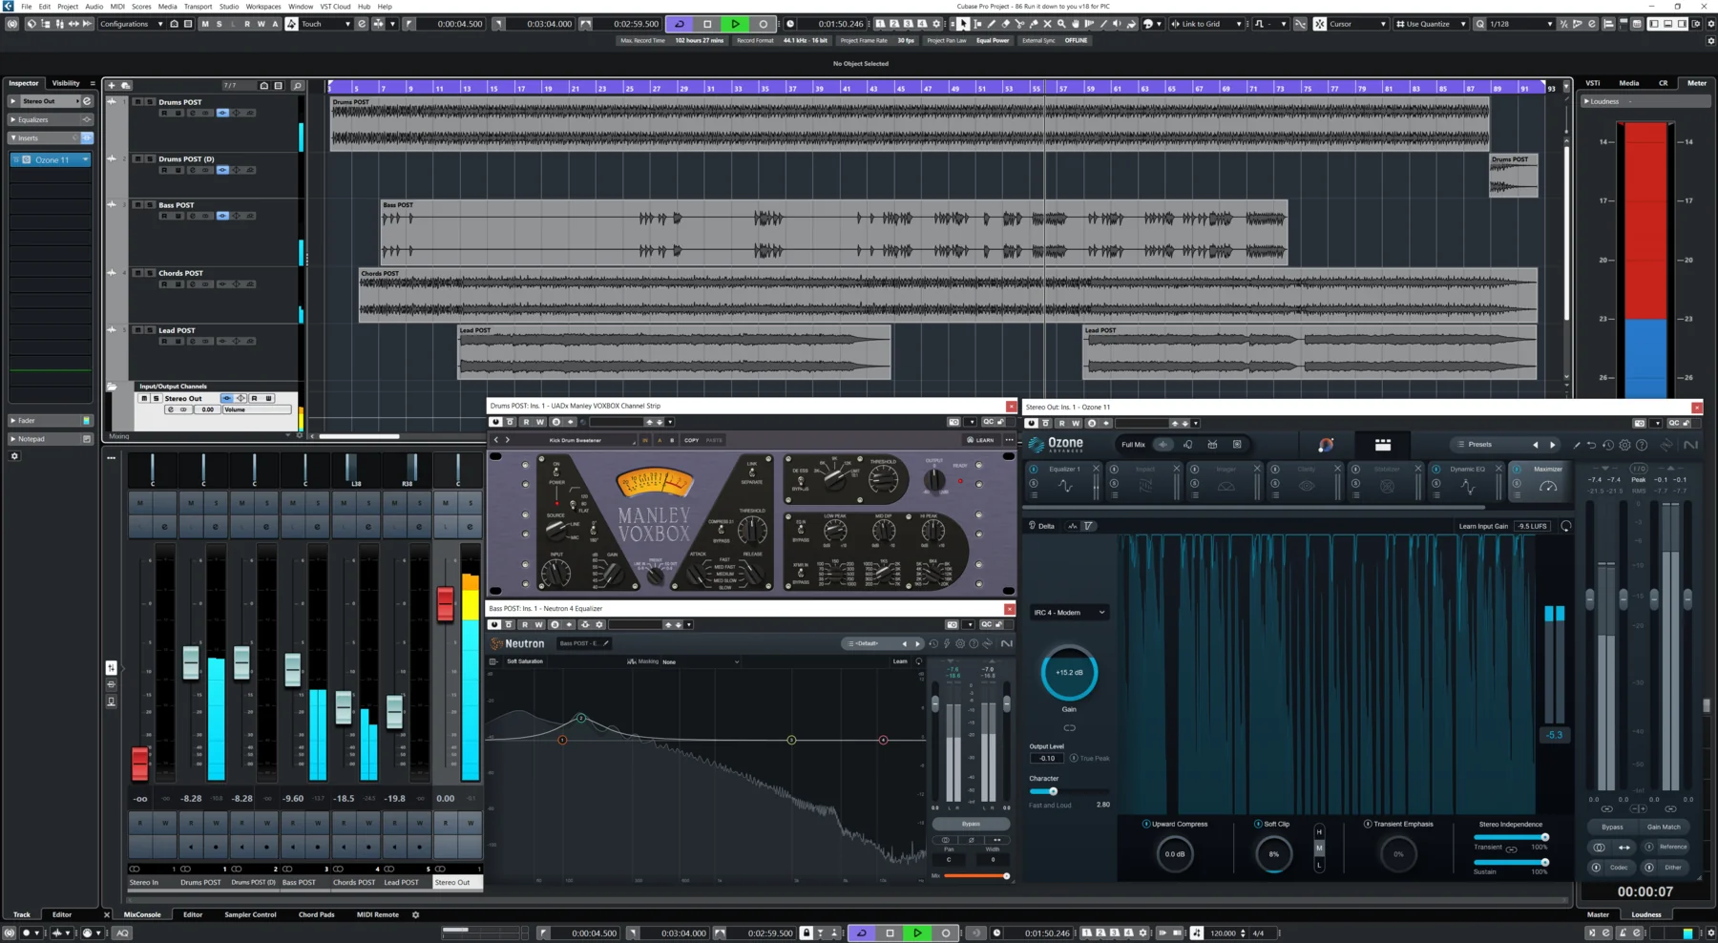Toggle the Cycle loop button in top transport

[680, 24]
